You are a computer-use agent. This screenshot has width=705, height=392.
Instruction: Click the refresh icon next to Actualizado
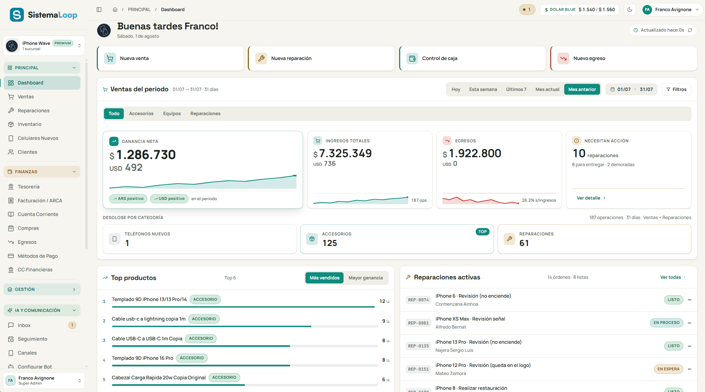[x=690, y=30]
